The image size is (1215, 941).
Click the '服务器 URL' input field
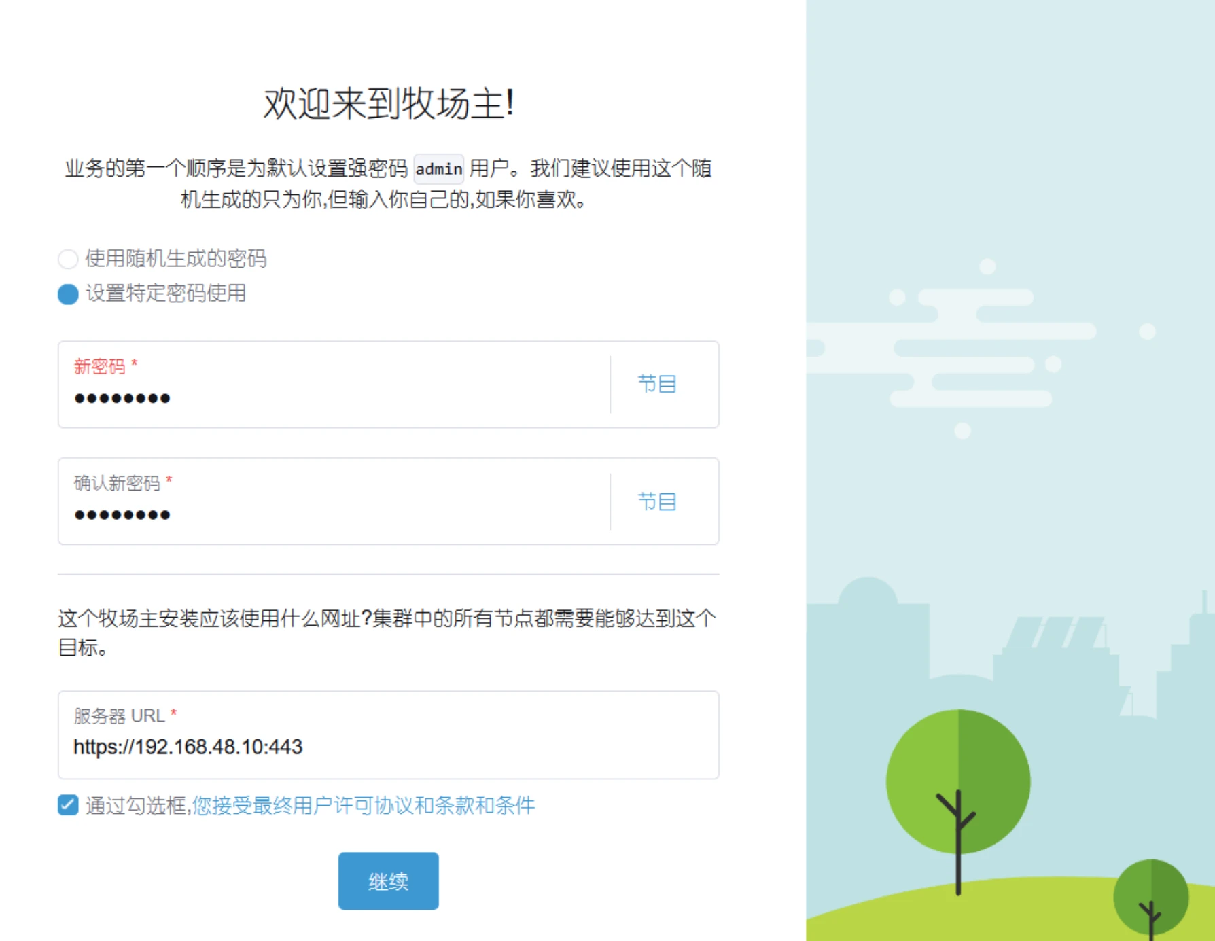pos(387,747)
